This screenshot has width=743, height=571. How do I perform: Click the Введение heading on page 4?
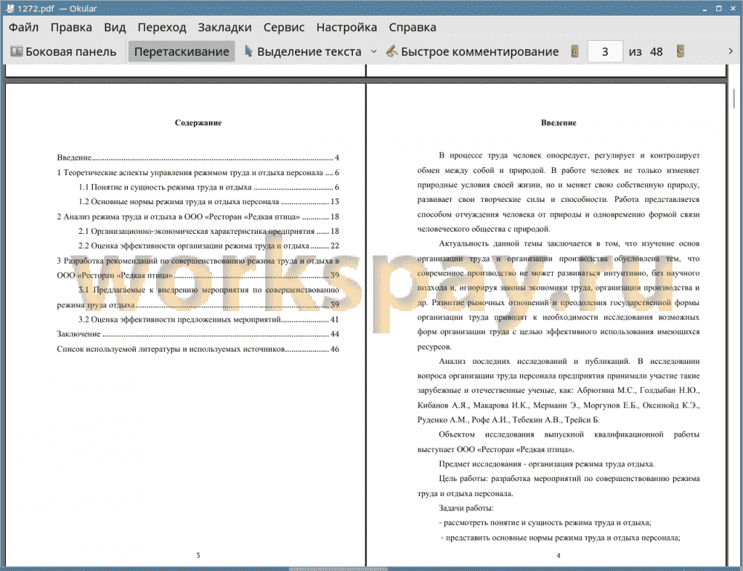pyautogui.click(x=559, y=123)
